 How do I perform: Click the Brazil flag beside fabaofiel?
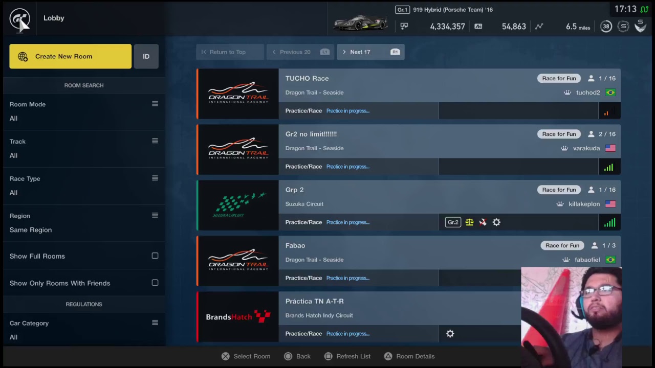610,260
